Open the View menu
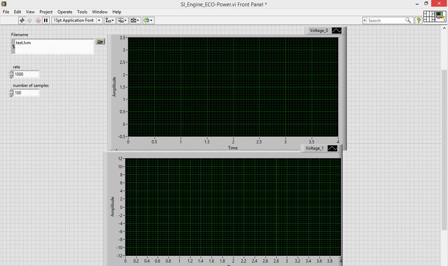448x266 pixels. click(30, 12)
